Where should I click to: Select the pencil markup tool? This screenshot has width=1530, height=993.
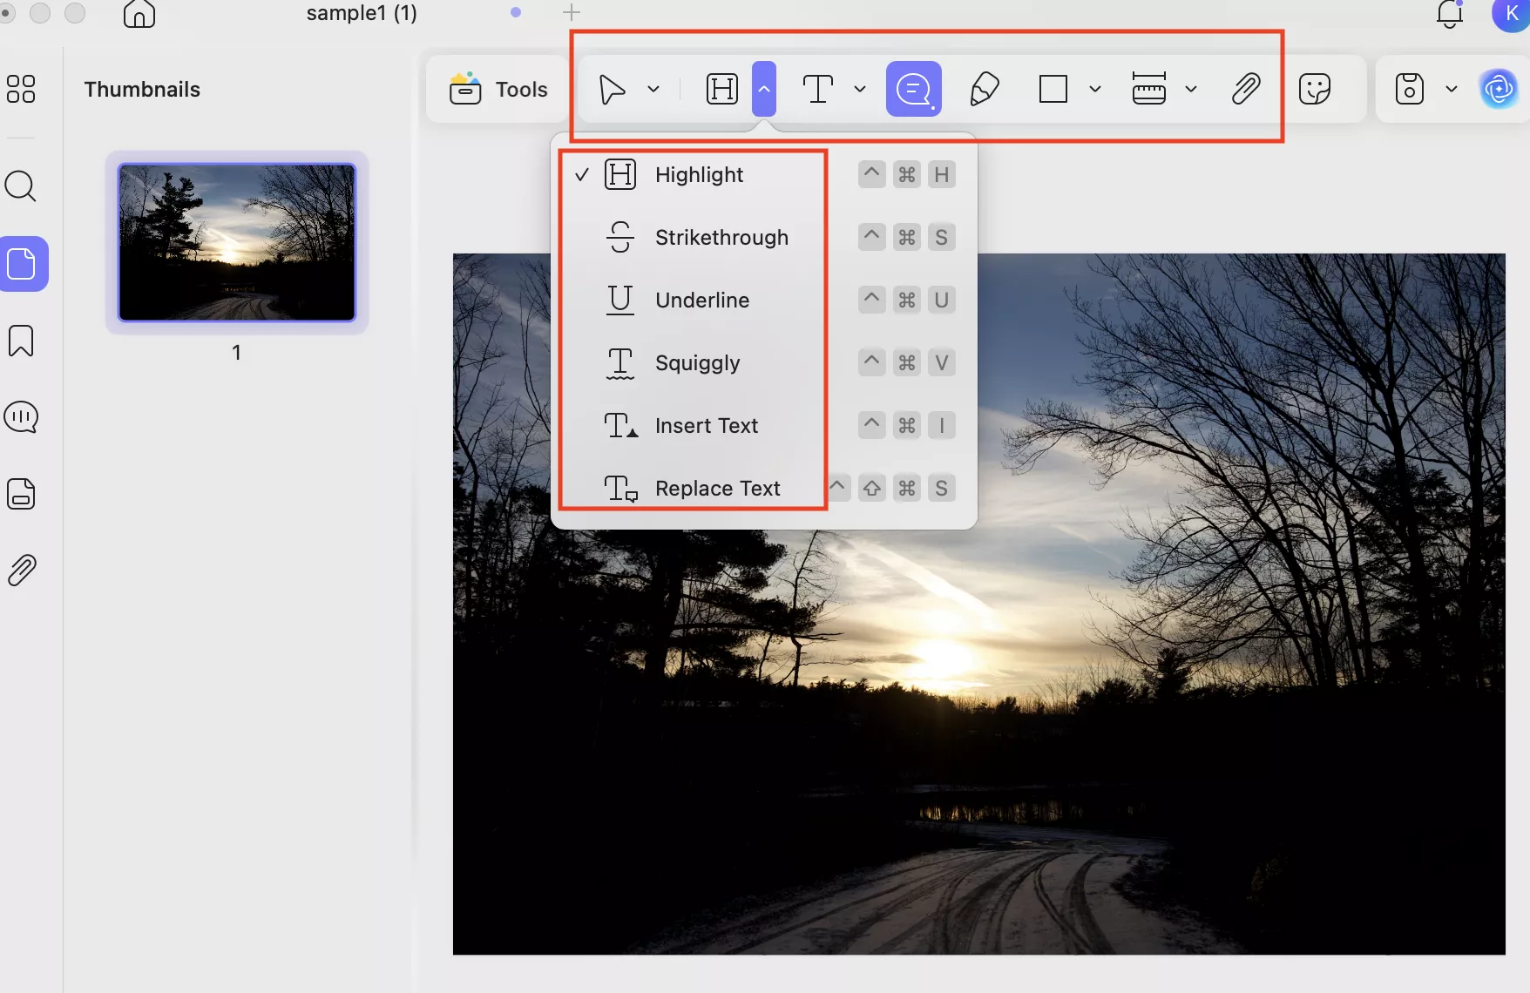984,88
